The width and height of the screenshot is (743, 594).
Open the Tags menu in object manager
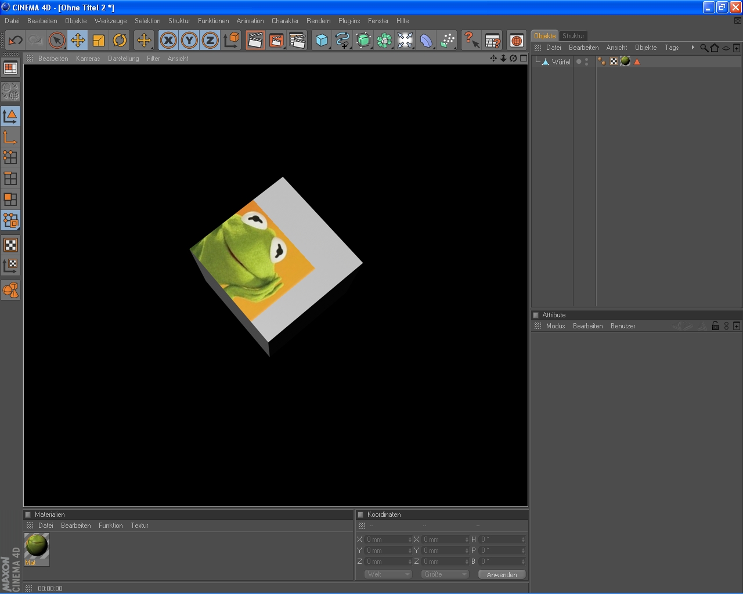(x=672, y=48)
